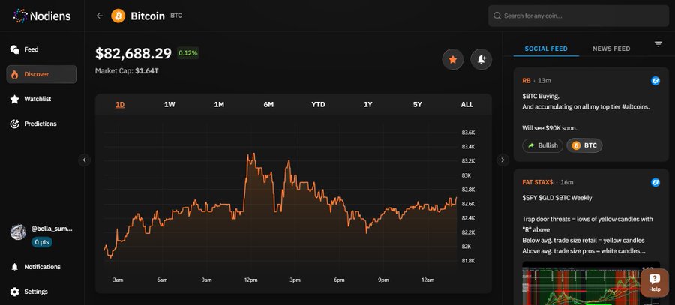Click the orange Bitcoin coin icon

118,16
